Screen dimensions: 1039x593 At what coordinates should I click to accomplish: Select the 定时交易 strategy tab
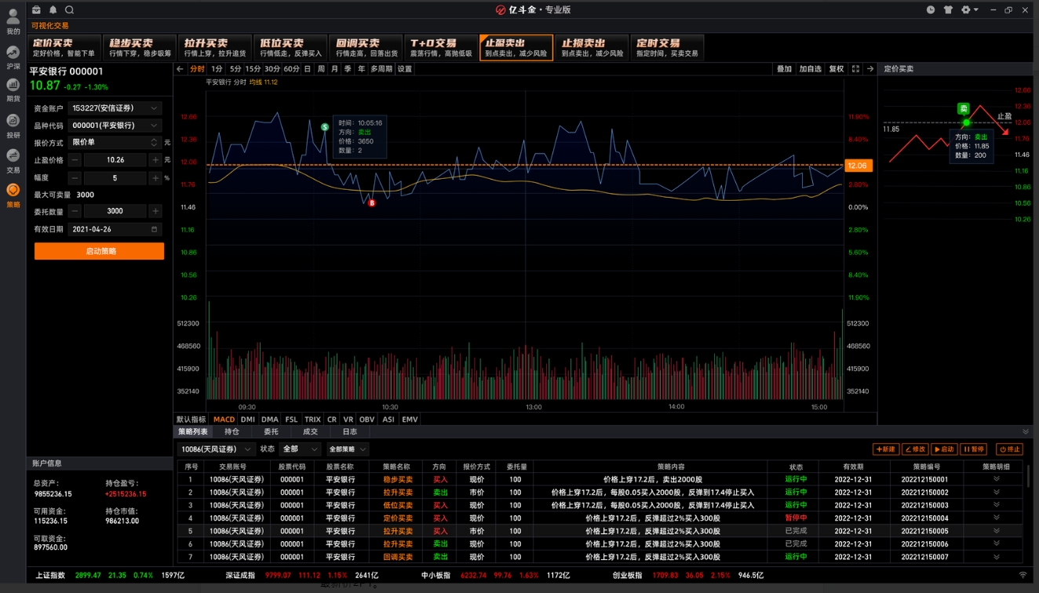coord(667,48)
